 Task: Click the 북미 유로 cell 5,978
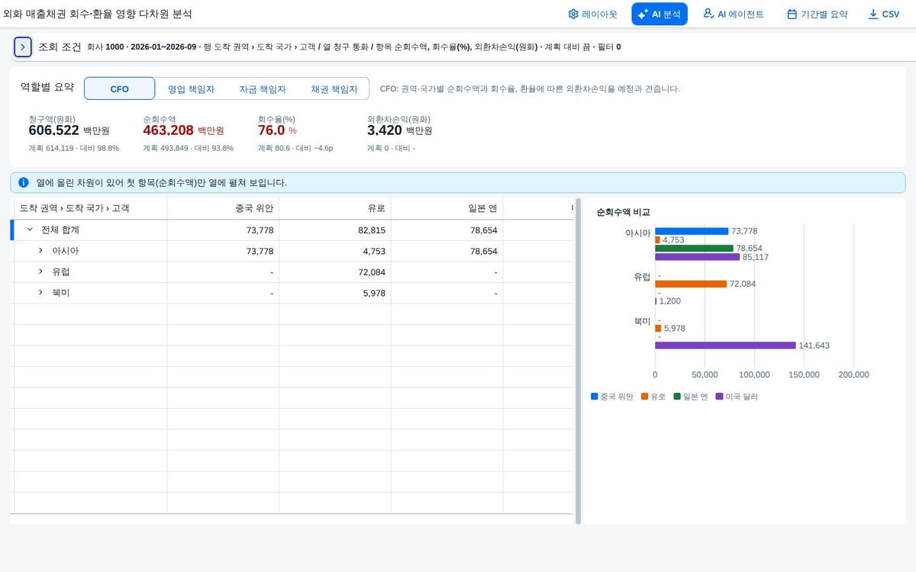pos(335,293)
